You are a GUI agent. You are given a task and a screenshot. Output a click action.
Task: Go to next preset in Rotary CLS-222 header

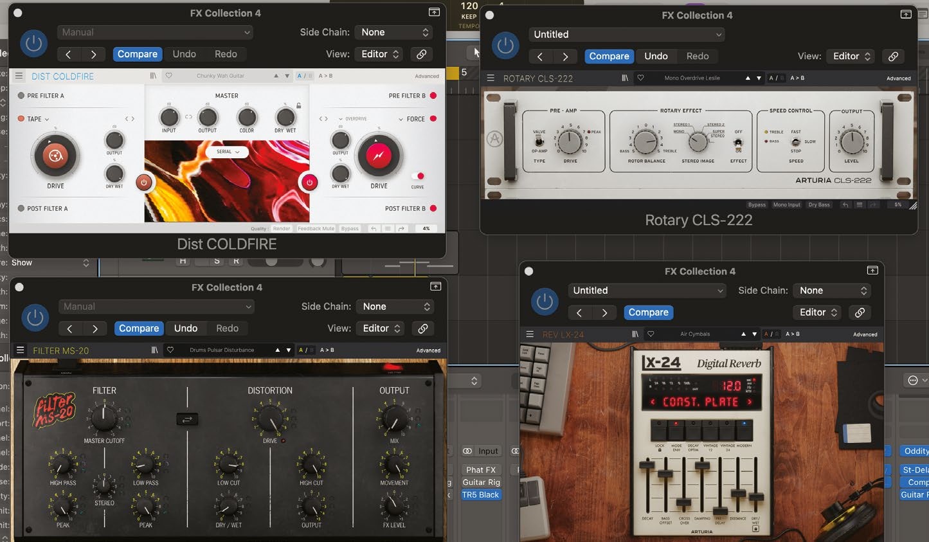point(566,57)
